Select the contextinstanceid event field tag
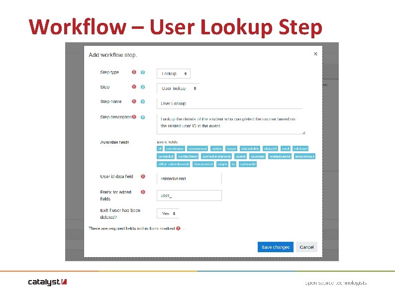The height and width of the screenshot is (296, 395). pos(216,156)
